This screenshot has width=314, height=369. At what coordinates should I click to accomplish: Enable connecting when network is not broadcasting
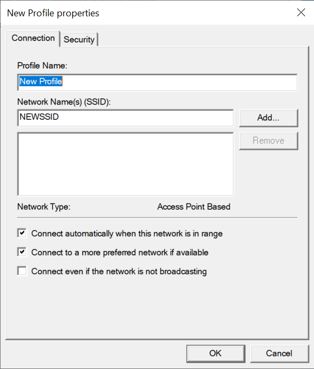tap(22, 271)
